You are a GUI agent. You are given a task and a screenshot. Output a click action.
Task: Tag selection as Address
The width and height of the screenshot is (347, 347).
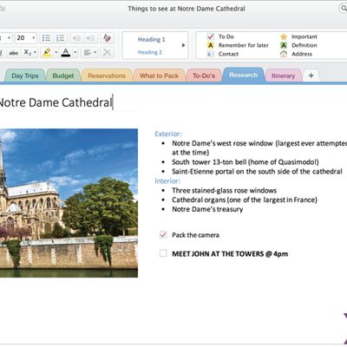point(302,54)
